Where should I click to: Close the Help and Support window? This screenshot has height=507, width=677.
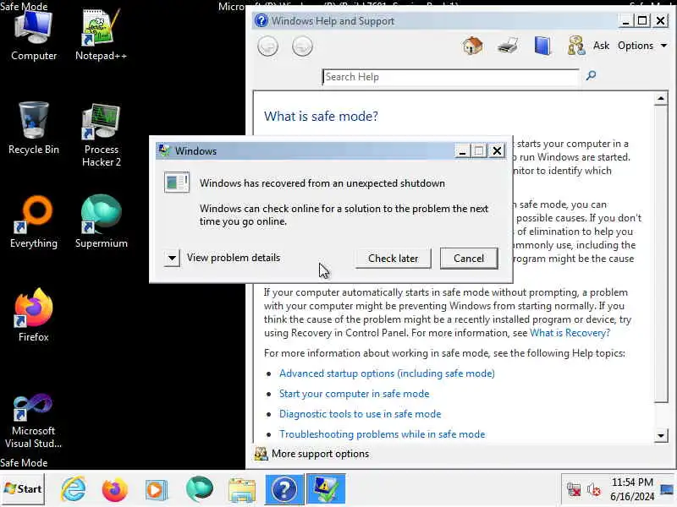click(661, 20)
